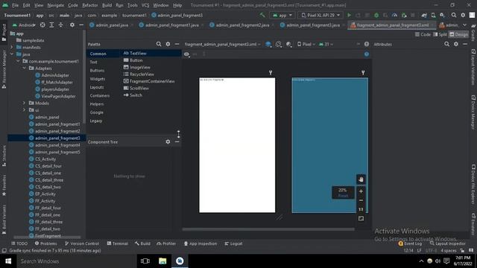The image size is (477, 268).
Task: Search the Palette with the magnifier icon
Action: pyautogui.click(x=159, y=44)
